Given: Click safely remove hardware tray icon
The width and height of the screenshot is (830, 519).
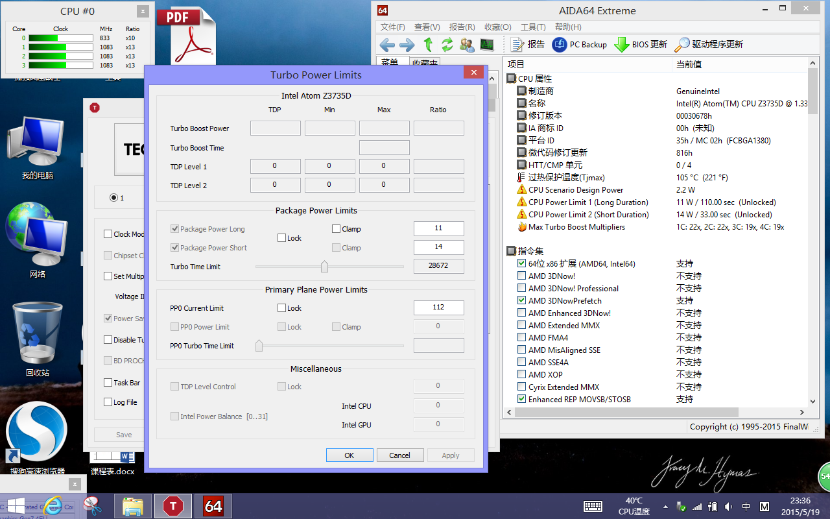Looking at the screenshot, I should 681,507.
